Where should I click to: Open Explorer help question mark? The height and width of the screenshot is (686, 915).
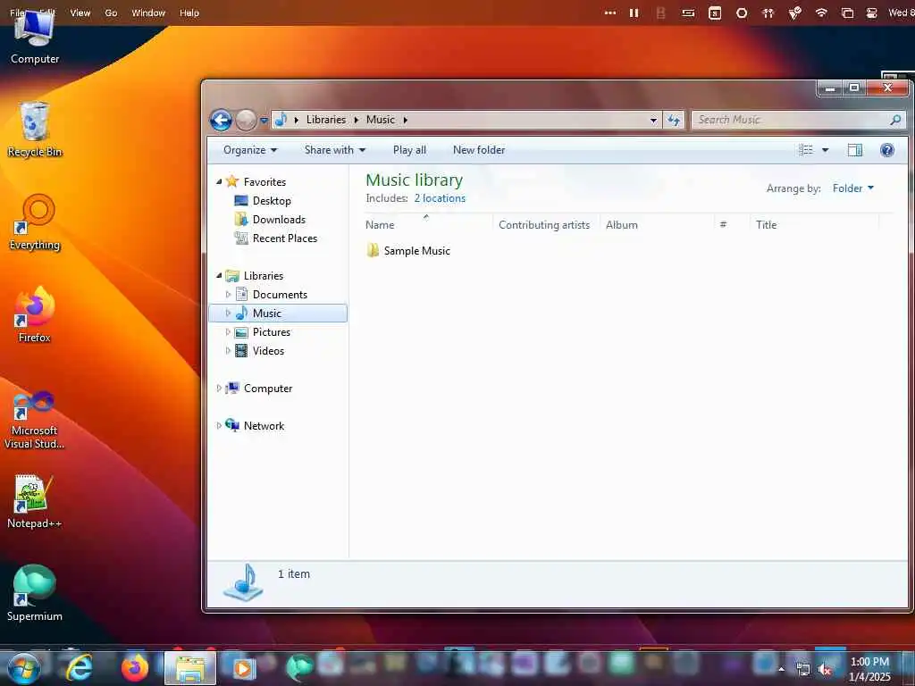pyautogui.click(x=887, y=150)
